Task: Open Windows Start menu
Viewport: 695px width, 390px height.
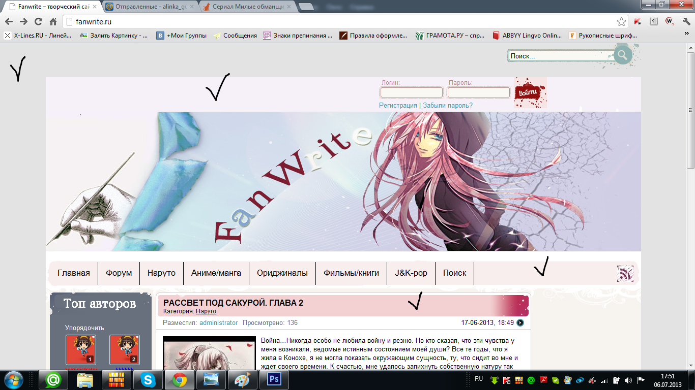Action: click(x=14, y=379)
